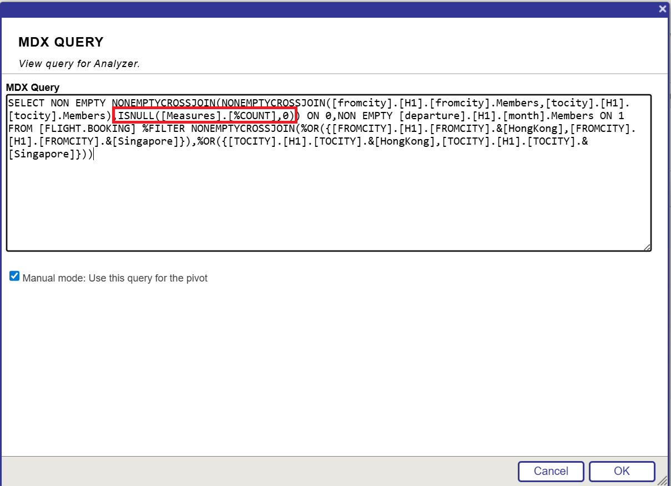Place cursor on the SELECT keyword

tap(26, 103)
